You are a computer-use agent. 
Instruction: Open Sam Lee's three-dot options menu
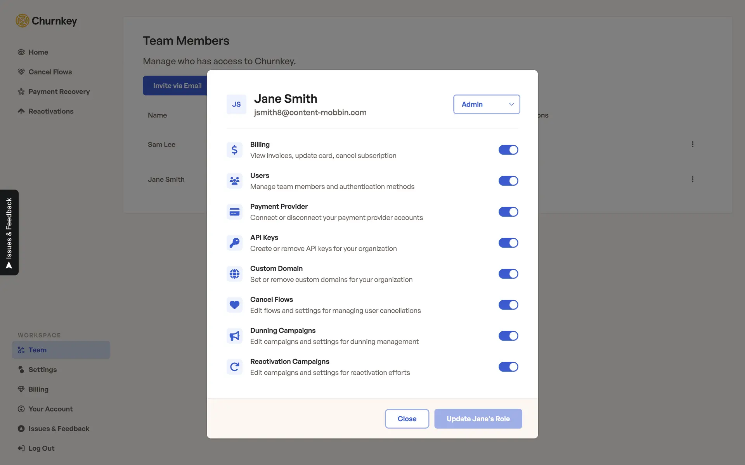[692, 144]
